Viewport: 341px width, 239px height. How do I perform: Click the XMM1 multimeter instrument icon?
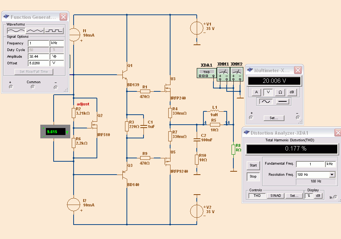click(223, 74)
